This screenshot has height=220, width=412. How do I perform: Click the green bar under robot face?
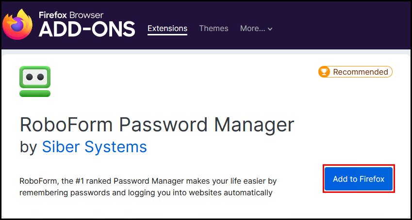click(x=35, y=93)
